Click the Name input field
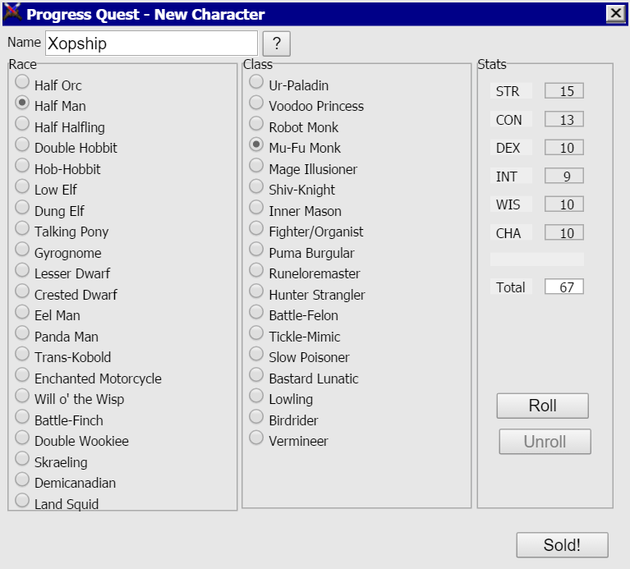 [151, 44]
